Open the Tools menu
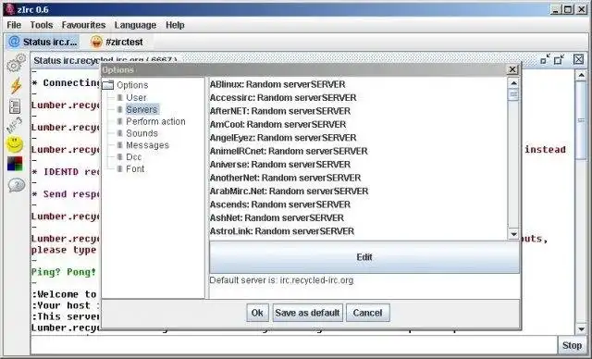592x359 pixels. pos(41,25)
